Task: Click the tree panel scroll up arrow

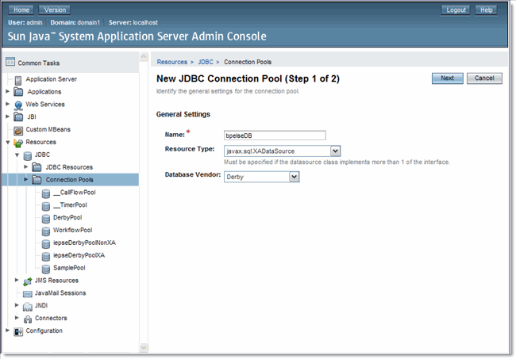Action: (x=144, y=56)
